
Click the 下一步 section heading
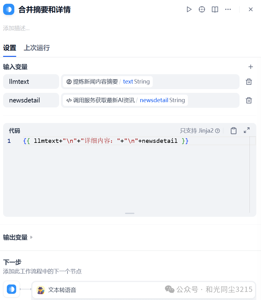point(12,262)
